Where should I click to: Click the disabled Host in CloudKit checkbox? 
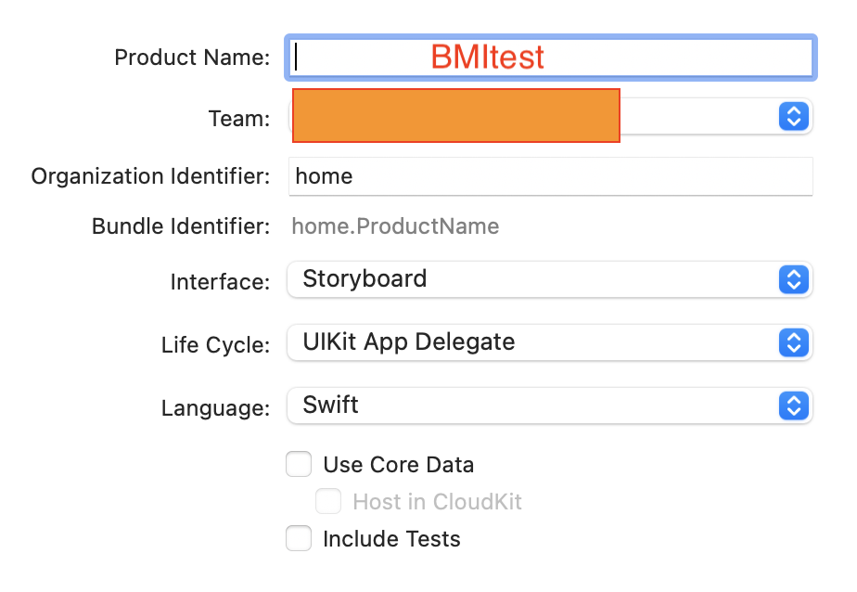328,501
